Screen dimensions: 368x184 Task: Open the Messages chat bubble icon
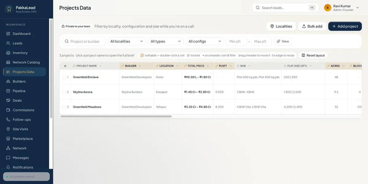pyautogui.click(x=8, y=158)
